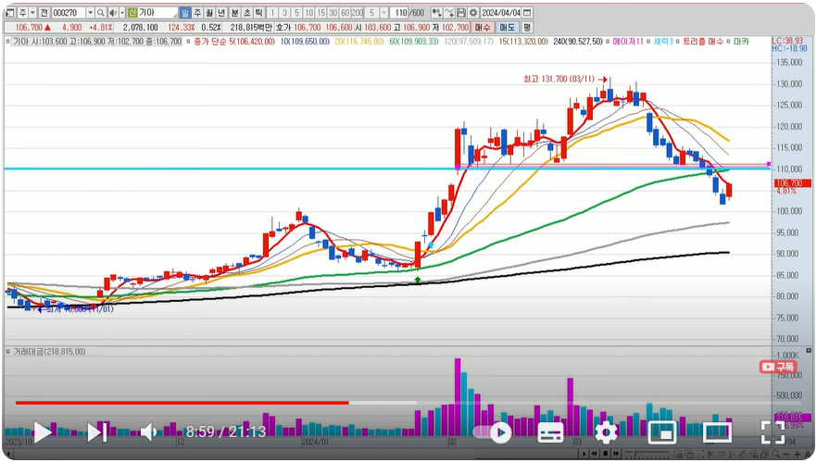Select the 메이저11 indicator label
The width and height of the screenshot is (817, 463).
(628, 41)
